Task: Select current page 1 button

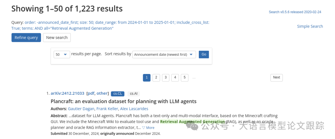Action: (147, 77)
